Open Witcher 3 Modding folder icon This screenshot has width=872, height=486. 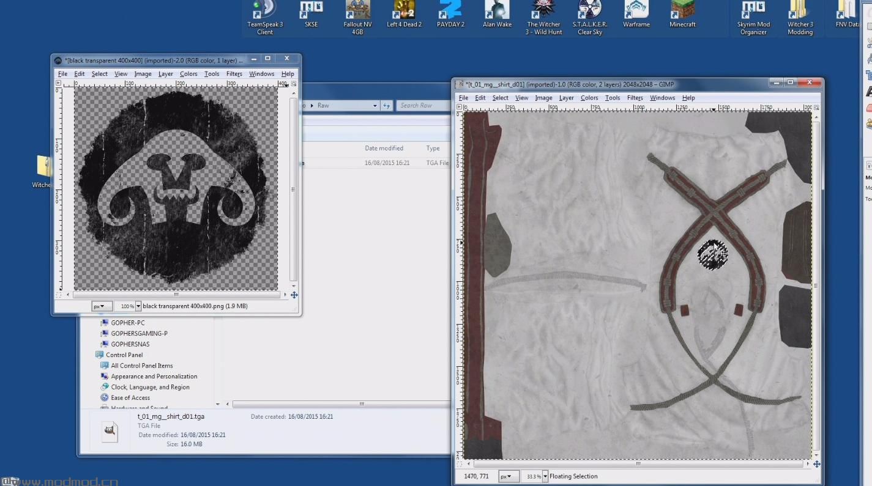tap(800, 17)
